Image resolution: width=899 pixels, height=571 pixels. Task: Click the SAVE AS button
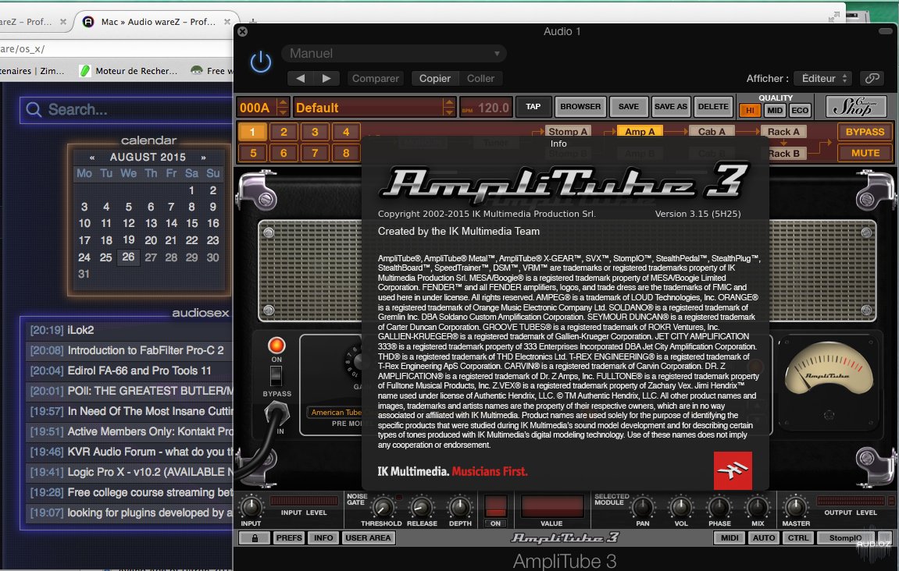pos(670,107)
